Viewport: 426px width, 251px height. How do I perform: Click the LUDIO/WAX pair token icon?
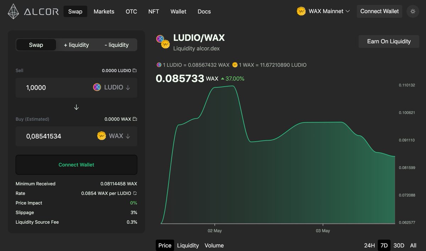pyautogui.click(x=163, y=41)
